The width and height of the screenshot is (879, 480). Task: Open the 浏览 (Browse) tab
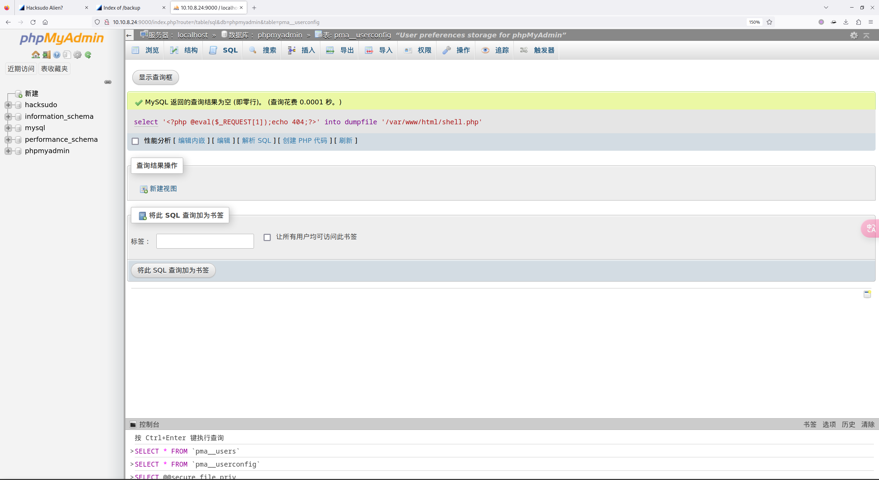[145, 50]
